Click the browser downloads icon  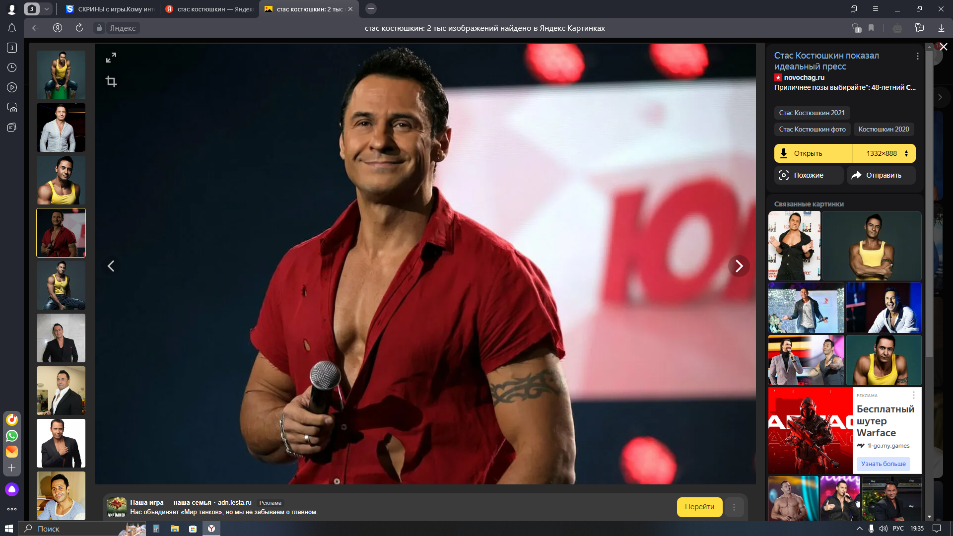941,28
